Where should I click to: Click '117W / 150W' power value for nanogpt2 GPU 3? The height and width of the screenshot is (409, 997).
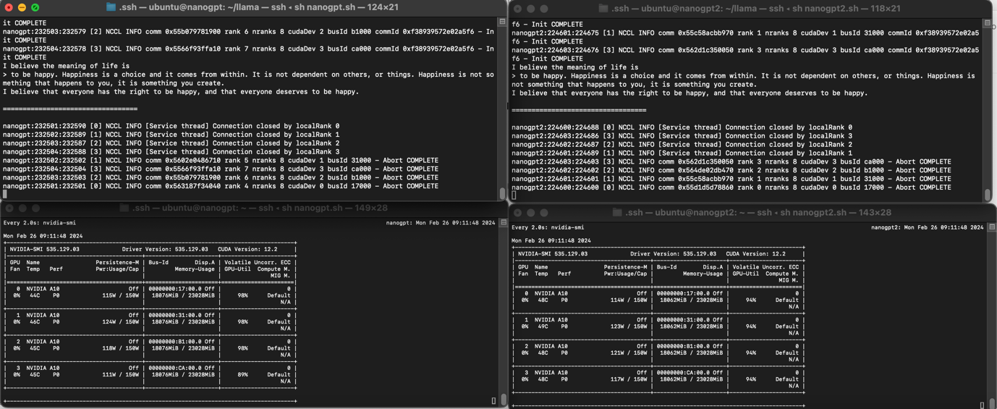pyautogui.click(x=629, y=379)
